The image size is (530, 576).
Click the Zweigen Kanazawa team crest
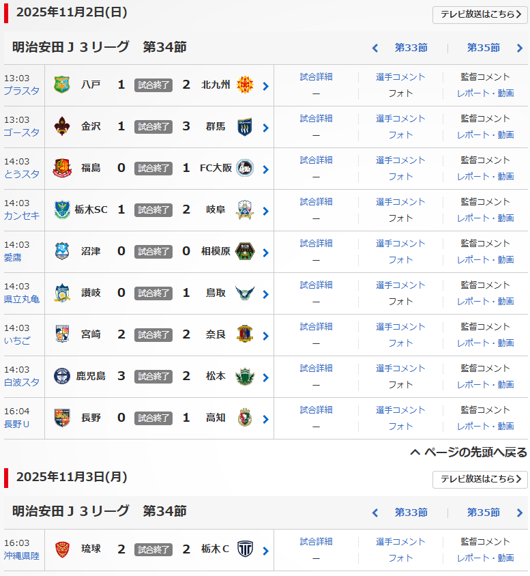point(62,127)
